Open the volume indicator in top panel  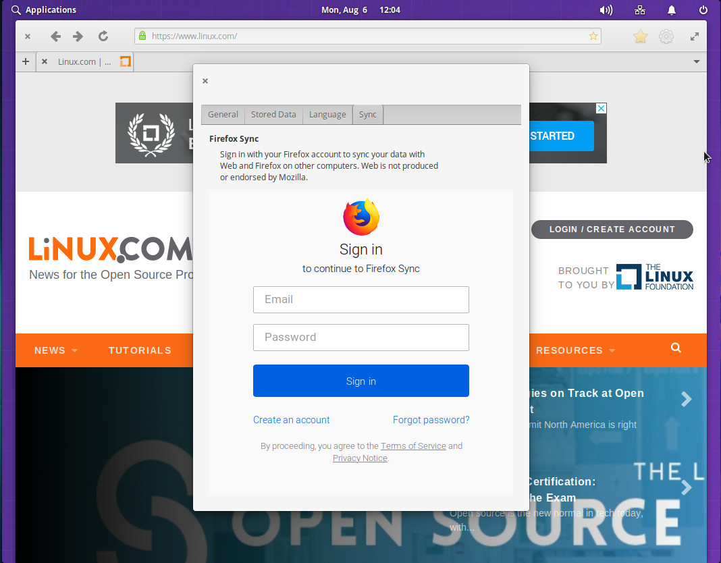point(606,10)
